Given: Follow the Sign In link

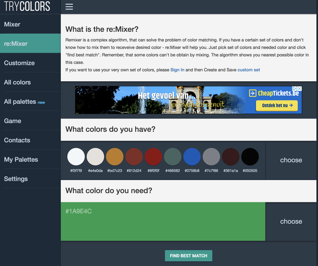Looking at the screenshot, I should (177, 70).
